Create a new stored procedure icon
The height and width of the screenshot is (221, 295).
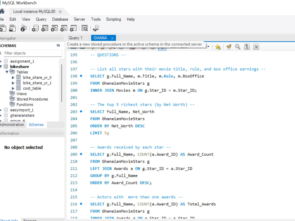coord(64,28)
